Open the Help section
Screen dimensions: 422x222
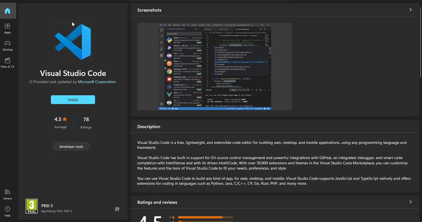click(x=7, y=212)
